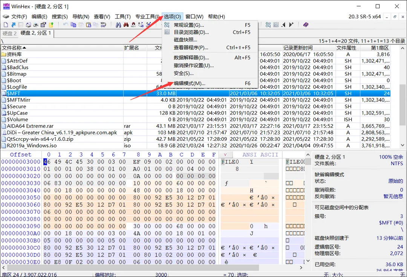This screenshot has width=407, height=277.
Task: Open the text column dropdown beside ANSI ASCII
Action: click(x=225, y=155)
